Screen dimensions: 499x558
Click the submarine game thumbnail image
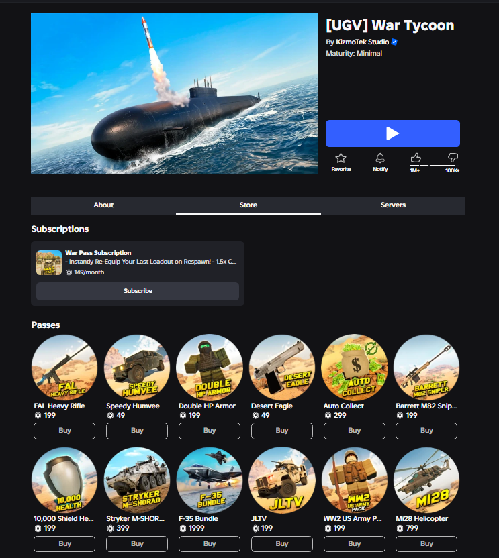coord(175,94)
